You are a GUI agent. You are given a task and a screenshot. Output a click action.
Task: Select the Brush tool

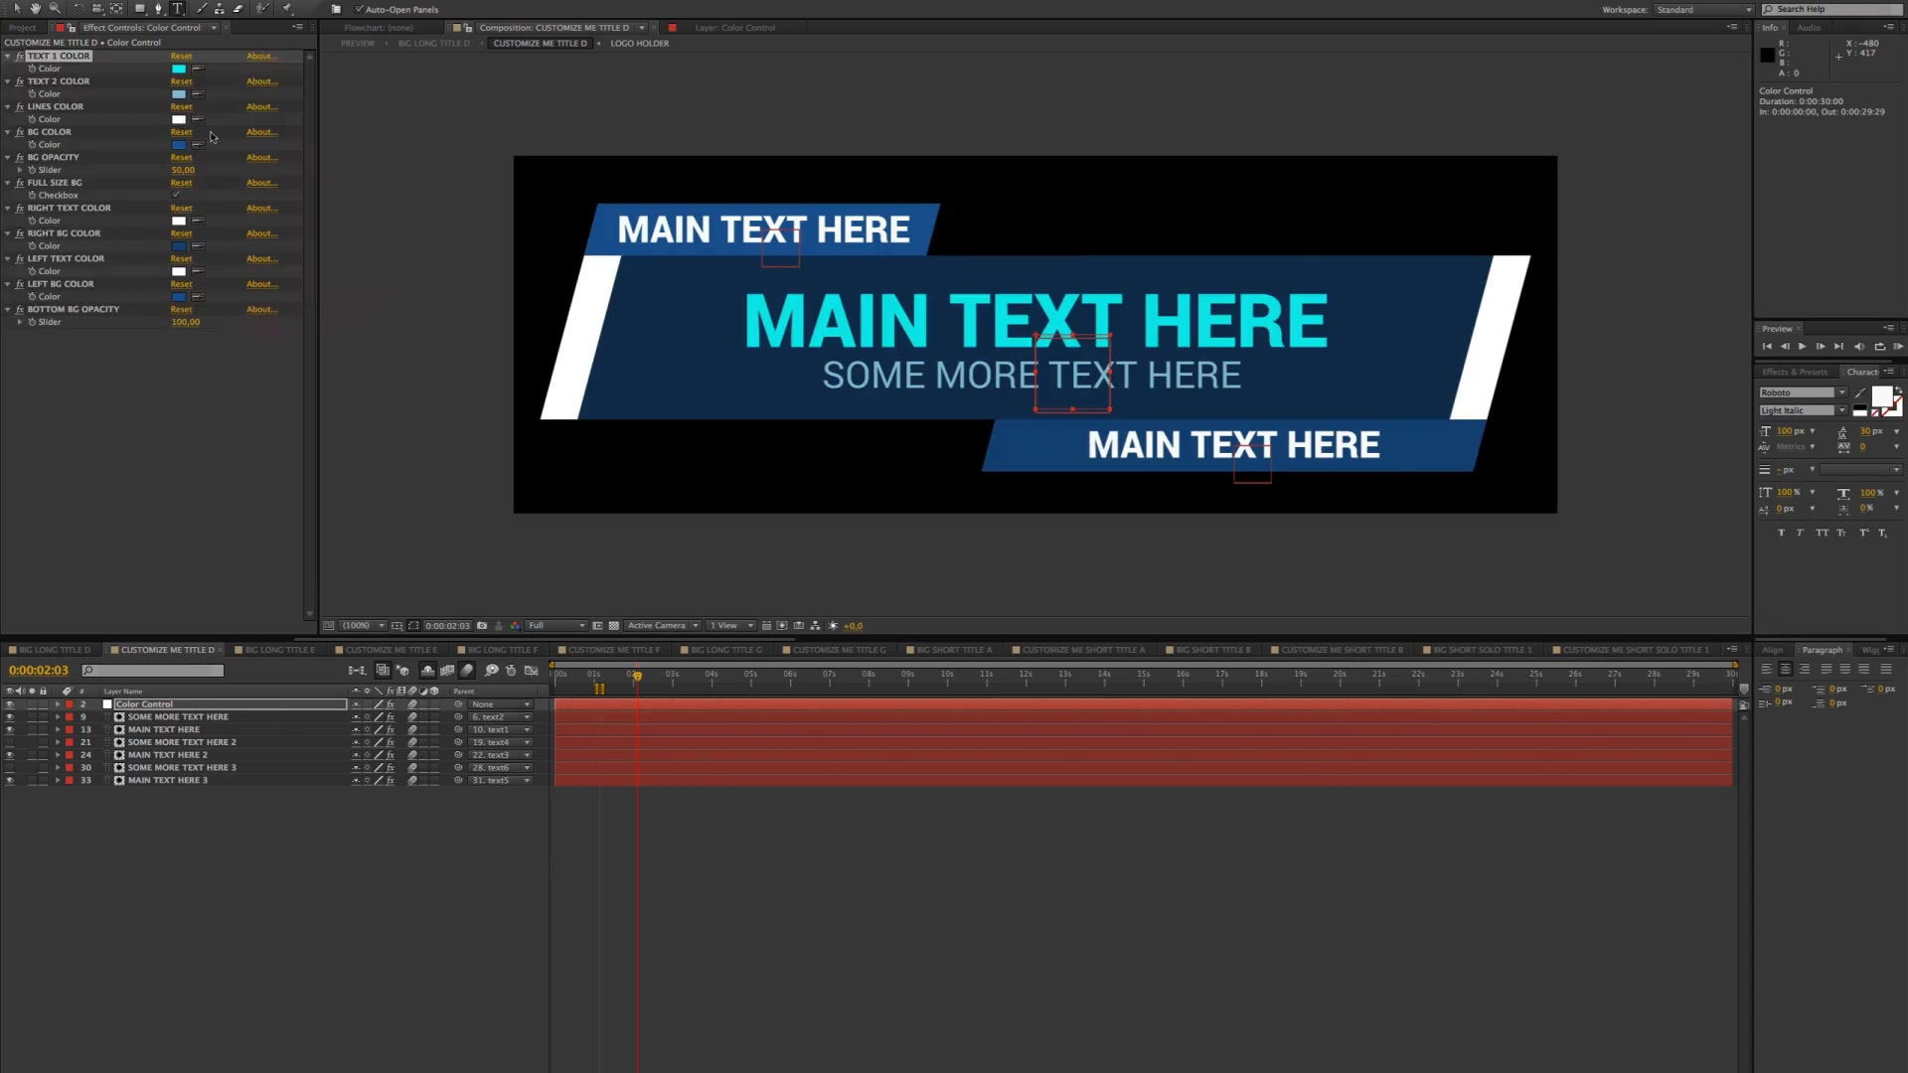click(201, 8)
